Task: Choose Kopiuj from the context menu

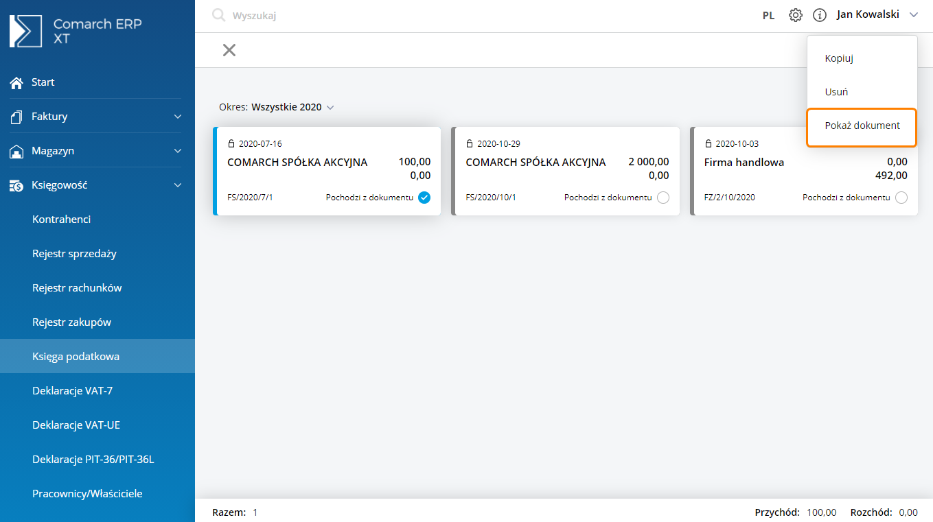Action: point(839,58)
